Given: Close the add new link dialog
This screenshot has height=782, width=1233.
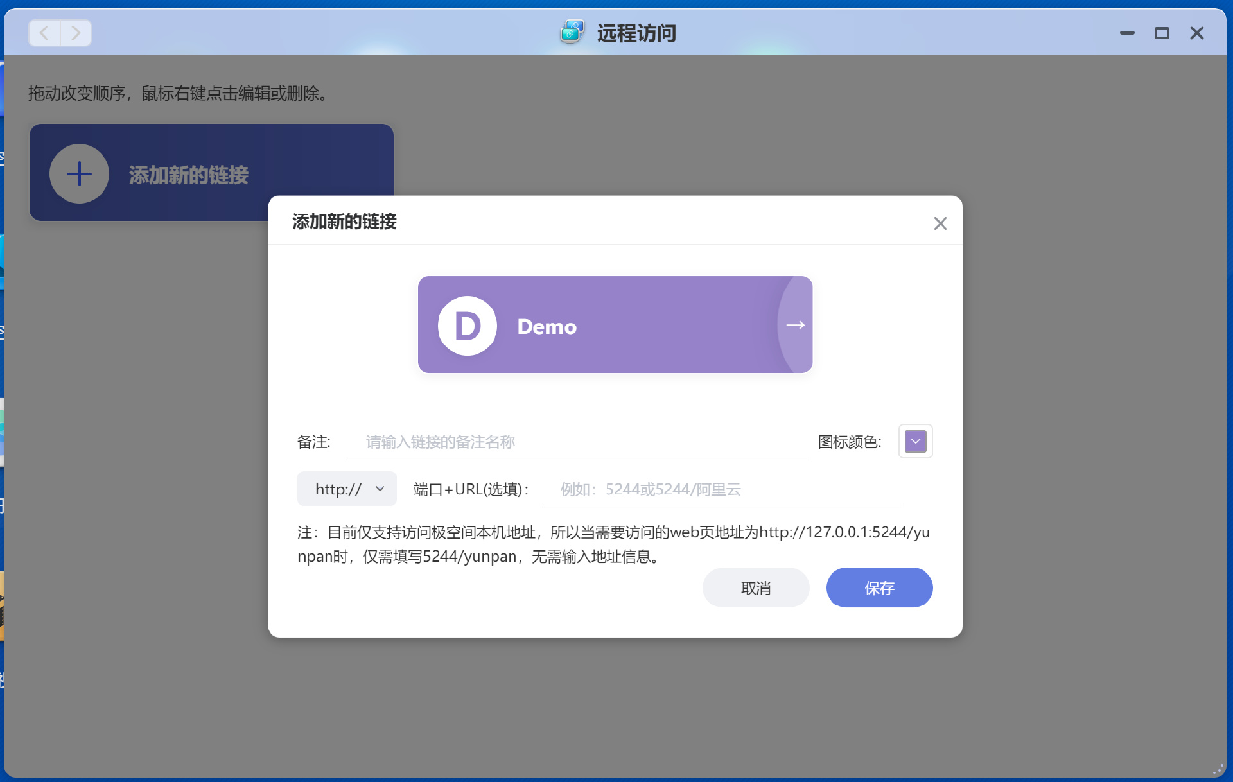Looking at the screenshot, I should pos(940,223).
